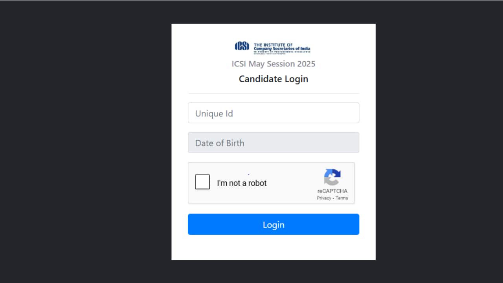Click the "I'm not a robot" label text
Screen dimensions: 503x283
pyautogui.click(x=242, y=183)
